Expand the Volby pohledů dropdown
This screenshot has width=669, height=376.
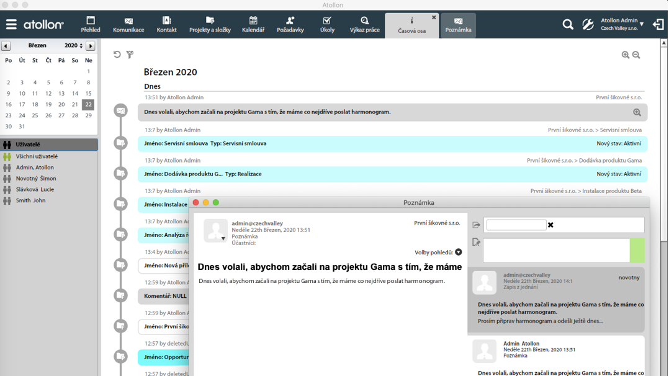click(458, 253)
